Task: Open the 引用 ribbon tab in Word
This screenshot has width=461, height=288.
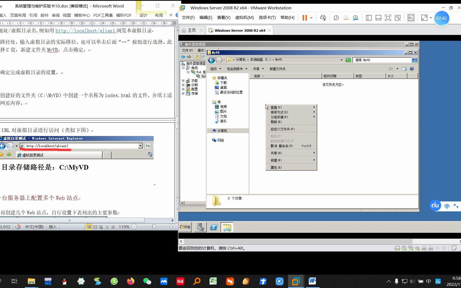Action: (33, 15)
